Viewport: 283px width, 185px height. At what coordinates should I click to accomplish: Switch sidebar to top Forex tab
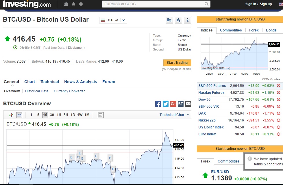click(x=254, y=30)
